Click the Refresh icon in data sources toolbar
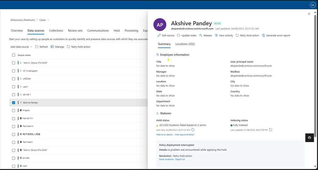Screen dimensions: 318x170 pos(37,47)
